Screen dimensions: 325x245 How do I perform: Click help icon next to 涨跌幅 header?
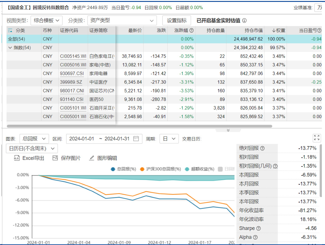[x=191, y=31]
